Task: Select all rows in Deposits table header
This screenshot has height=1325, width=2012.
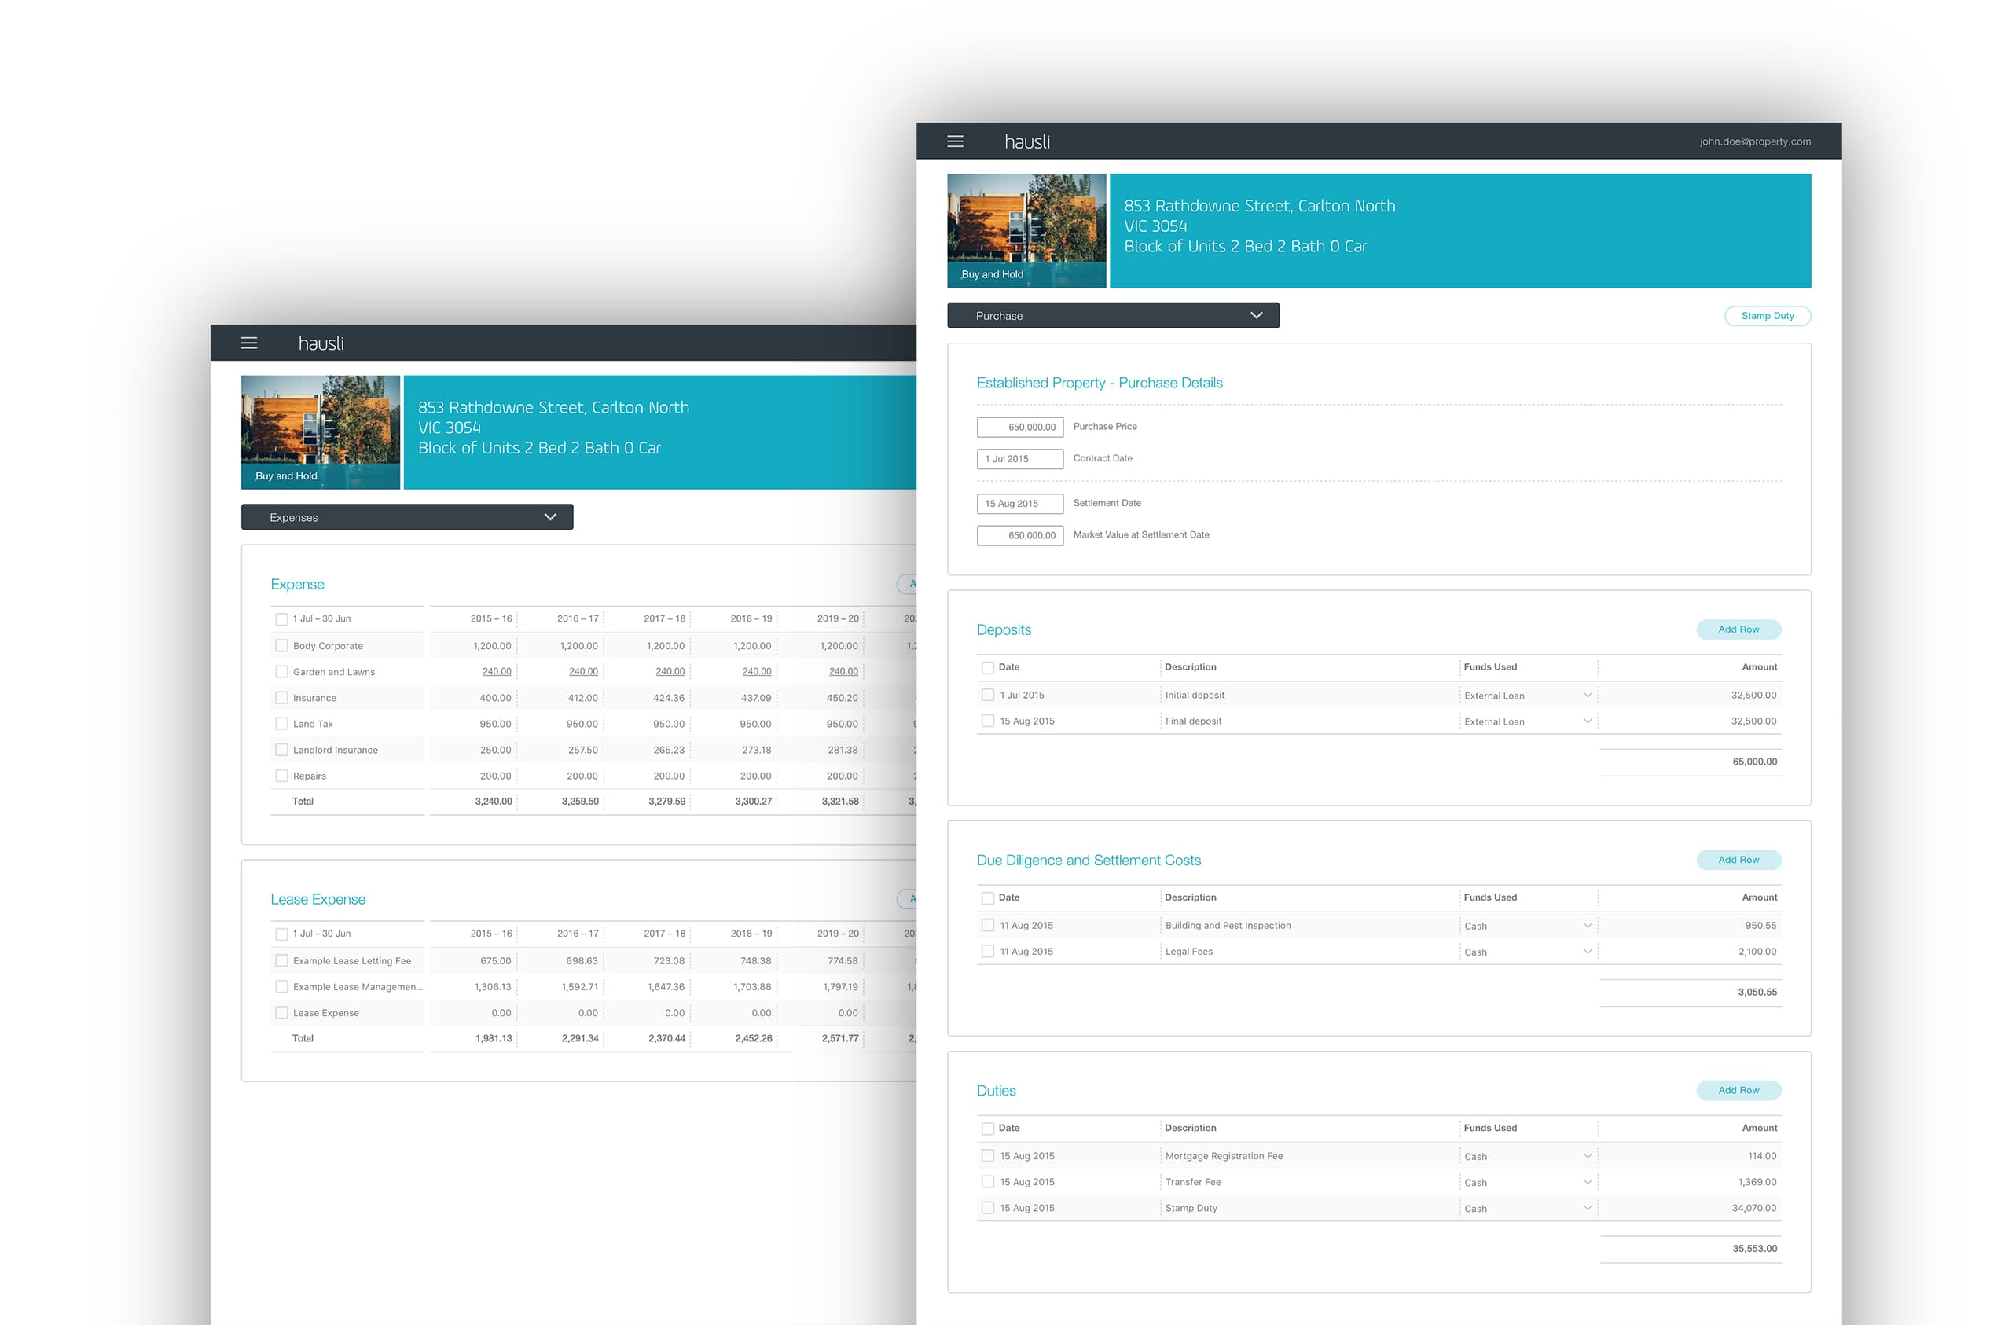Action: click(x=987, y=667)
